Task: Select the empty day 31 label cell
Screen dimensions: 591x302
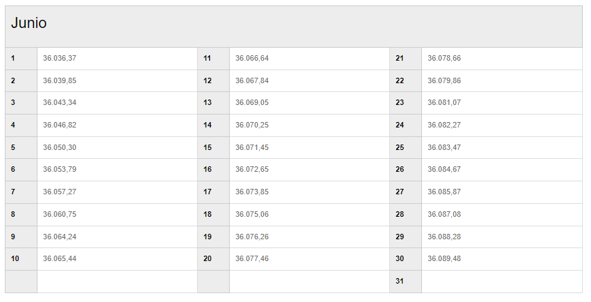Action: click(x=406, y=282)
